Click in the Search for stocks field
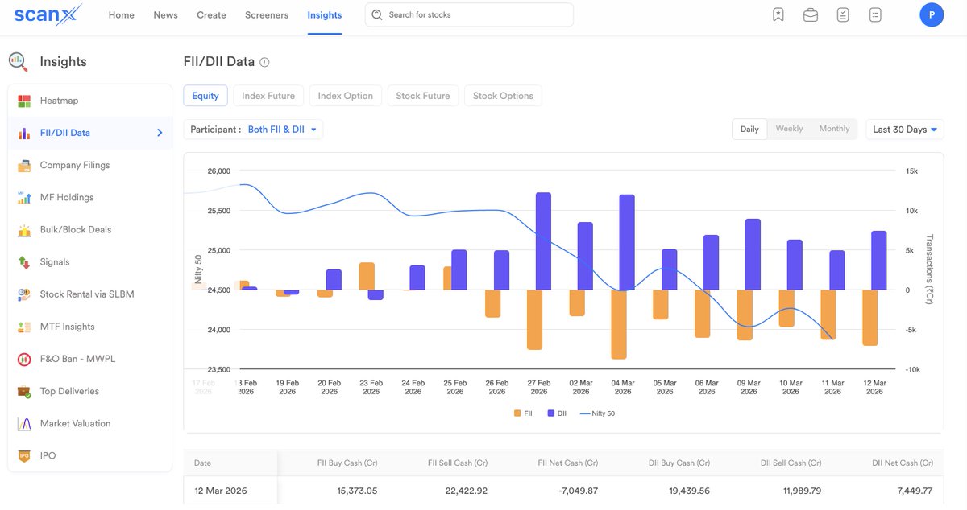 (x=469, y=14)
